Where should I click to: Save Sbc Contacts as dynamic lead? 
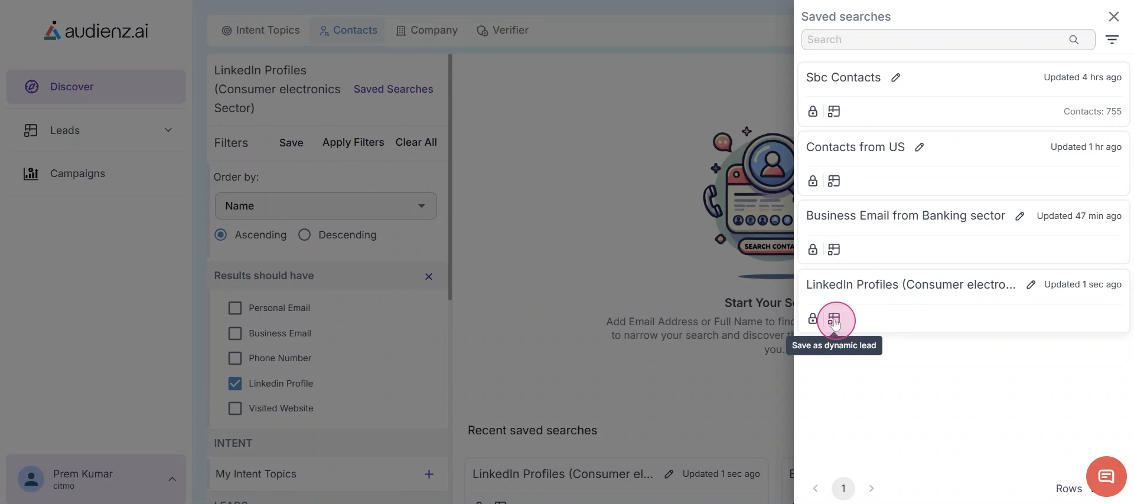pos(834,112)
